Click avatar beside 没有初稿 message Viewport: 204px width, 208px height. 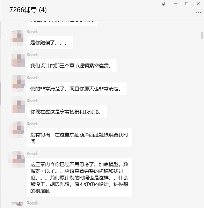coord(17,129)
